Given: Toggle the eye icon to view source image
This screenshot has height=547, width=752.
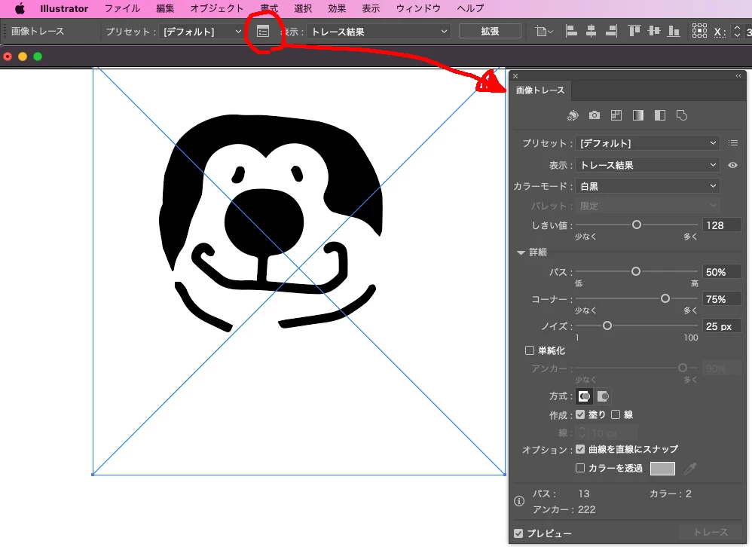Looking at the screenshot, I should point(732,165).
